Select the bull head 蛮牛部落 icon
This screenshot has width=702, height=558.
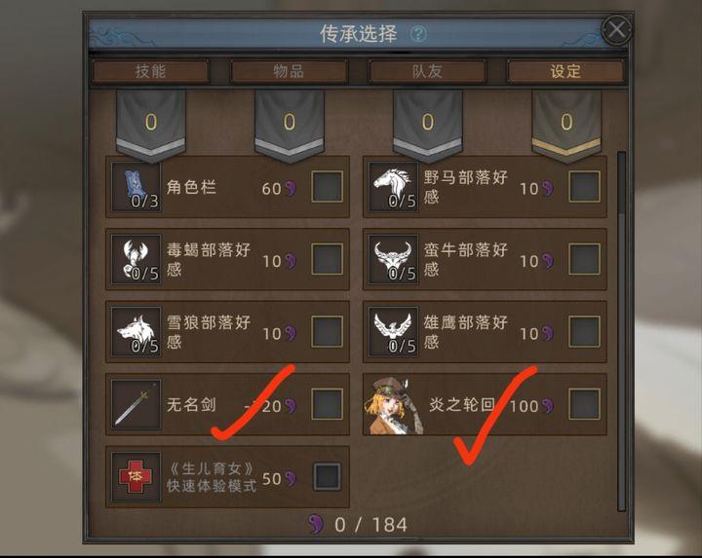[x=394, y=259]
